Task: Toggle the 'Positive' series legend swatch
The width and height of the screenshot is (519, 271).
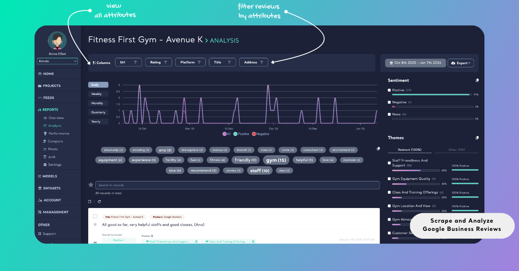Action: (x=236, y=134)
